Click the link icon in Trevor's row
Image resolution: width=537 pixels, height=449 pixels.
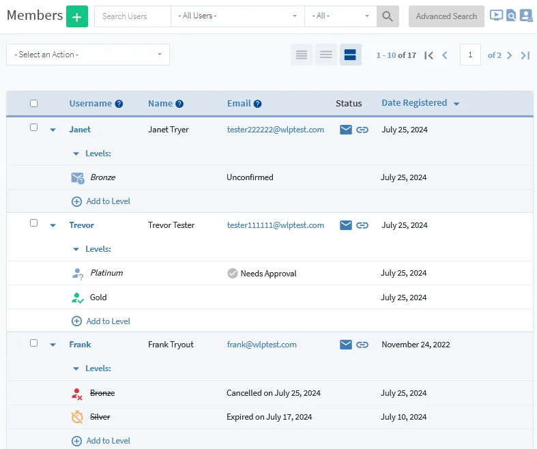(x=362, y=225)
